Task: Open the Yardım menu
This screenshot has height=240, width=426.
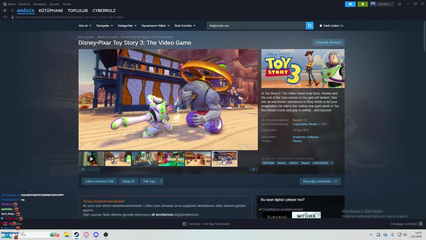Action: tap(67, 4)
